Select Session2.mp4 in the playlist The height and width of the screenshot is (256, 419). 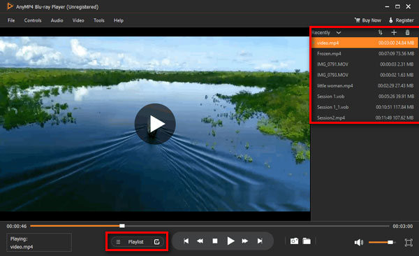[x=365, y=118]
